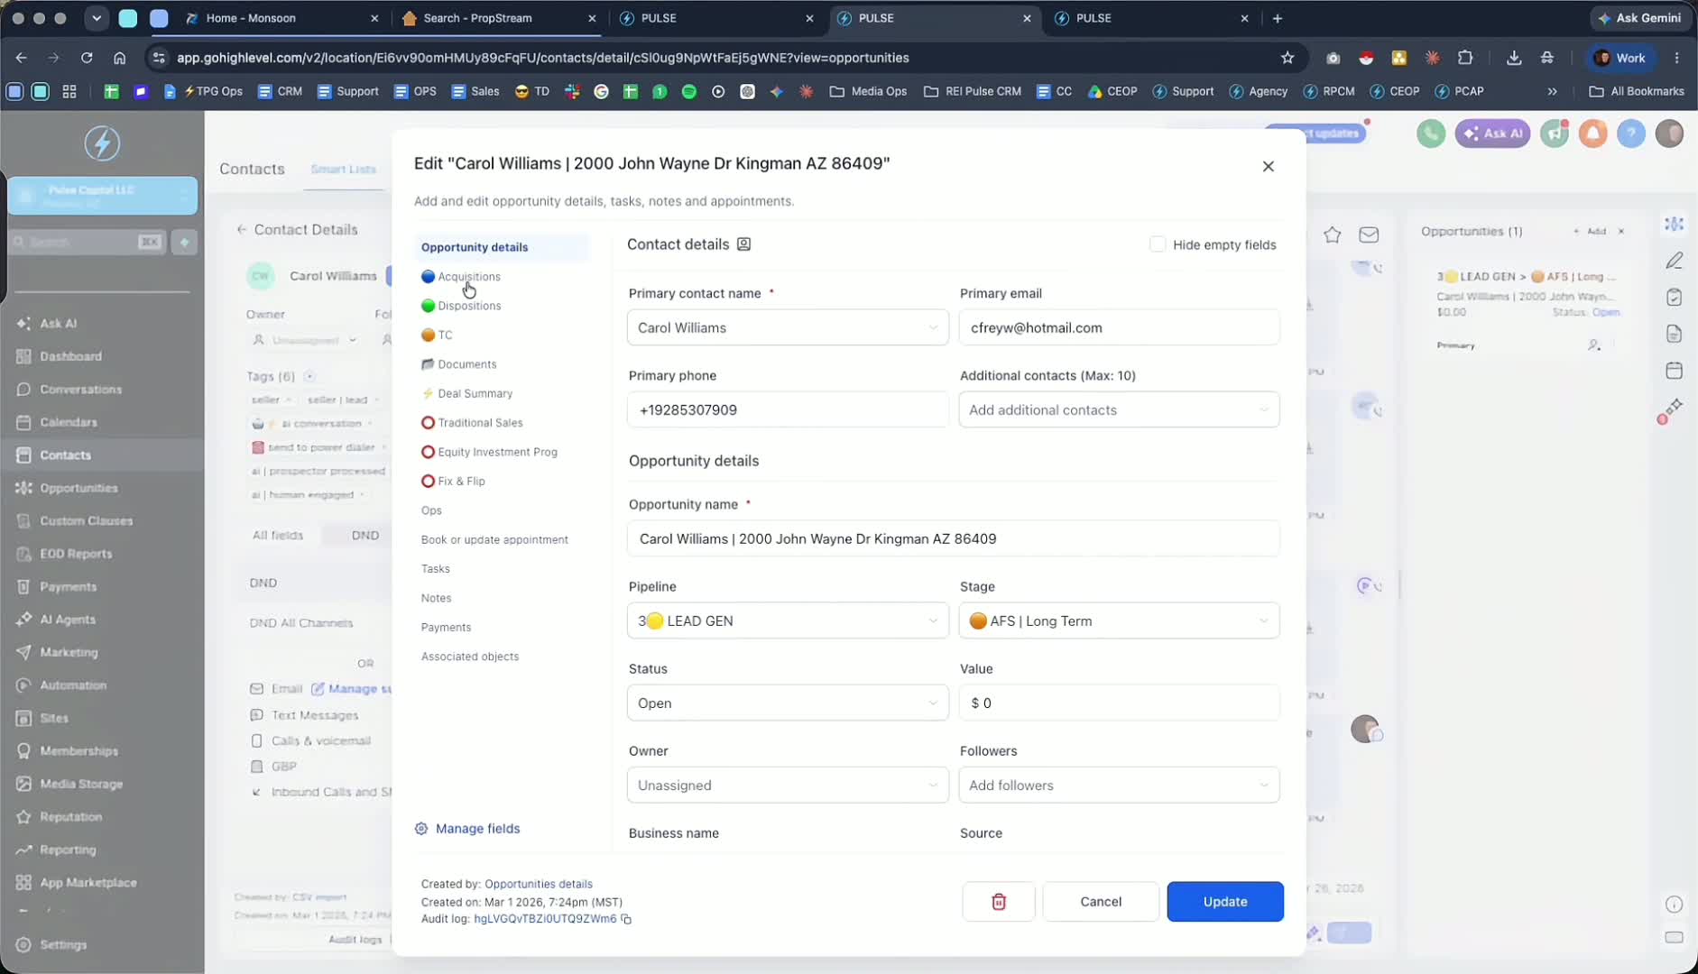This screenshot has width=1698, height=974.
Task: Bookmark page with the star icon
Action: 1287,58
